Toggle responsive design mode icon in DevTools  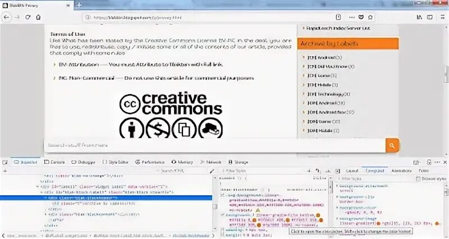[429, 162]
